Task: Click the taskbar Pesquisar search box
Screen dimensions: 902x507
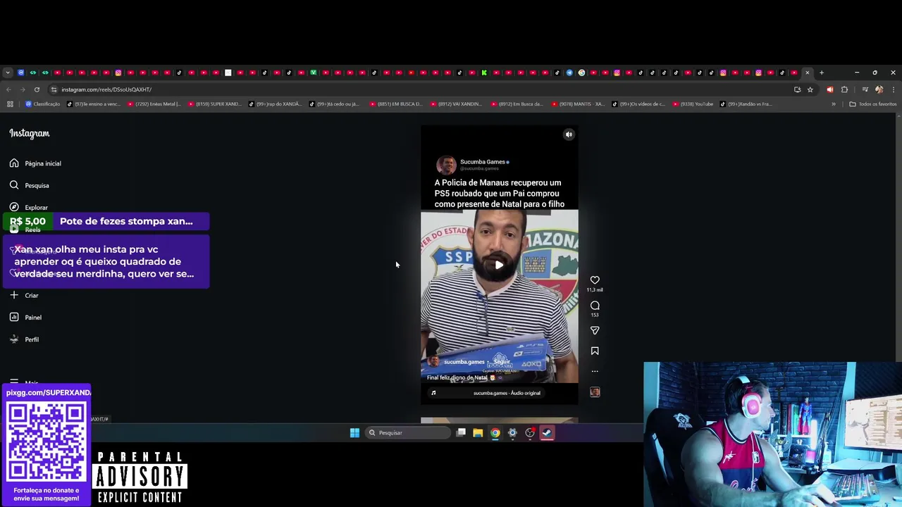Action: [409, 433]
